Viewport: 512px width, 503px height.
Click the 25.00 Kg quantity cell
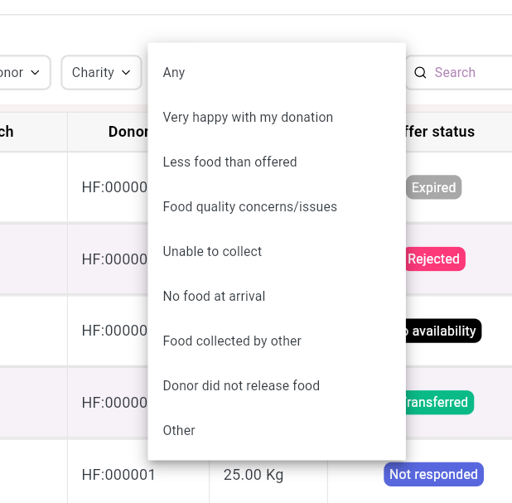pos(254,475)
